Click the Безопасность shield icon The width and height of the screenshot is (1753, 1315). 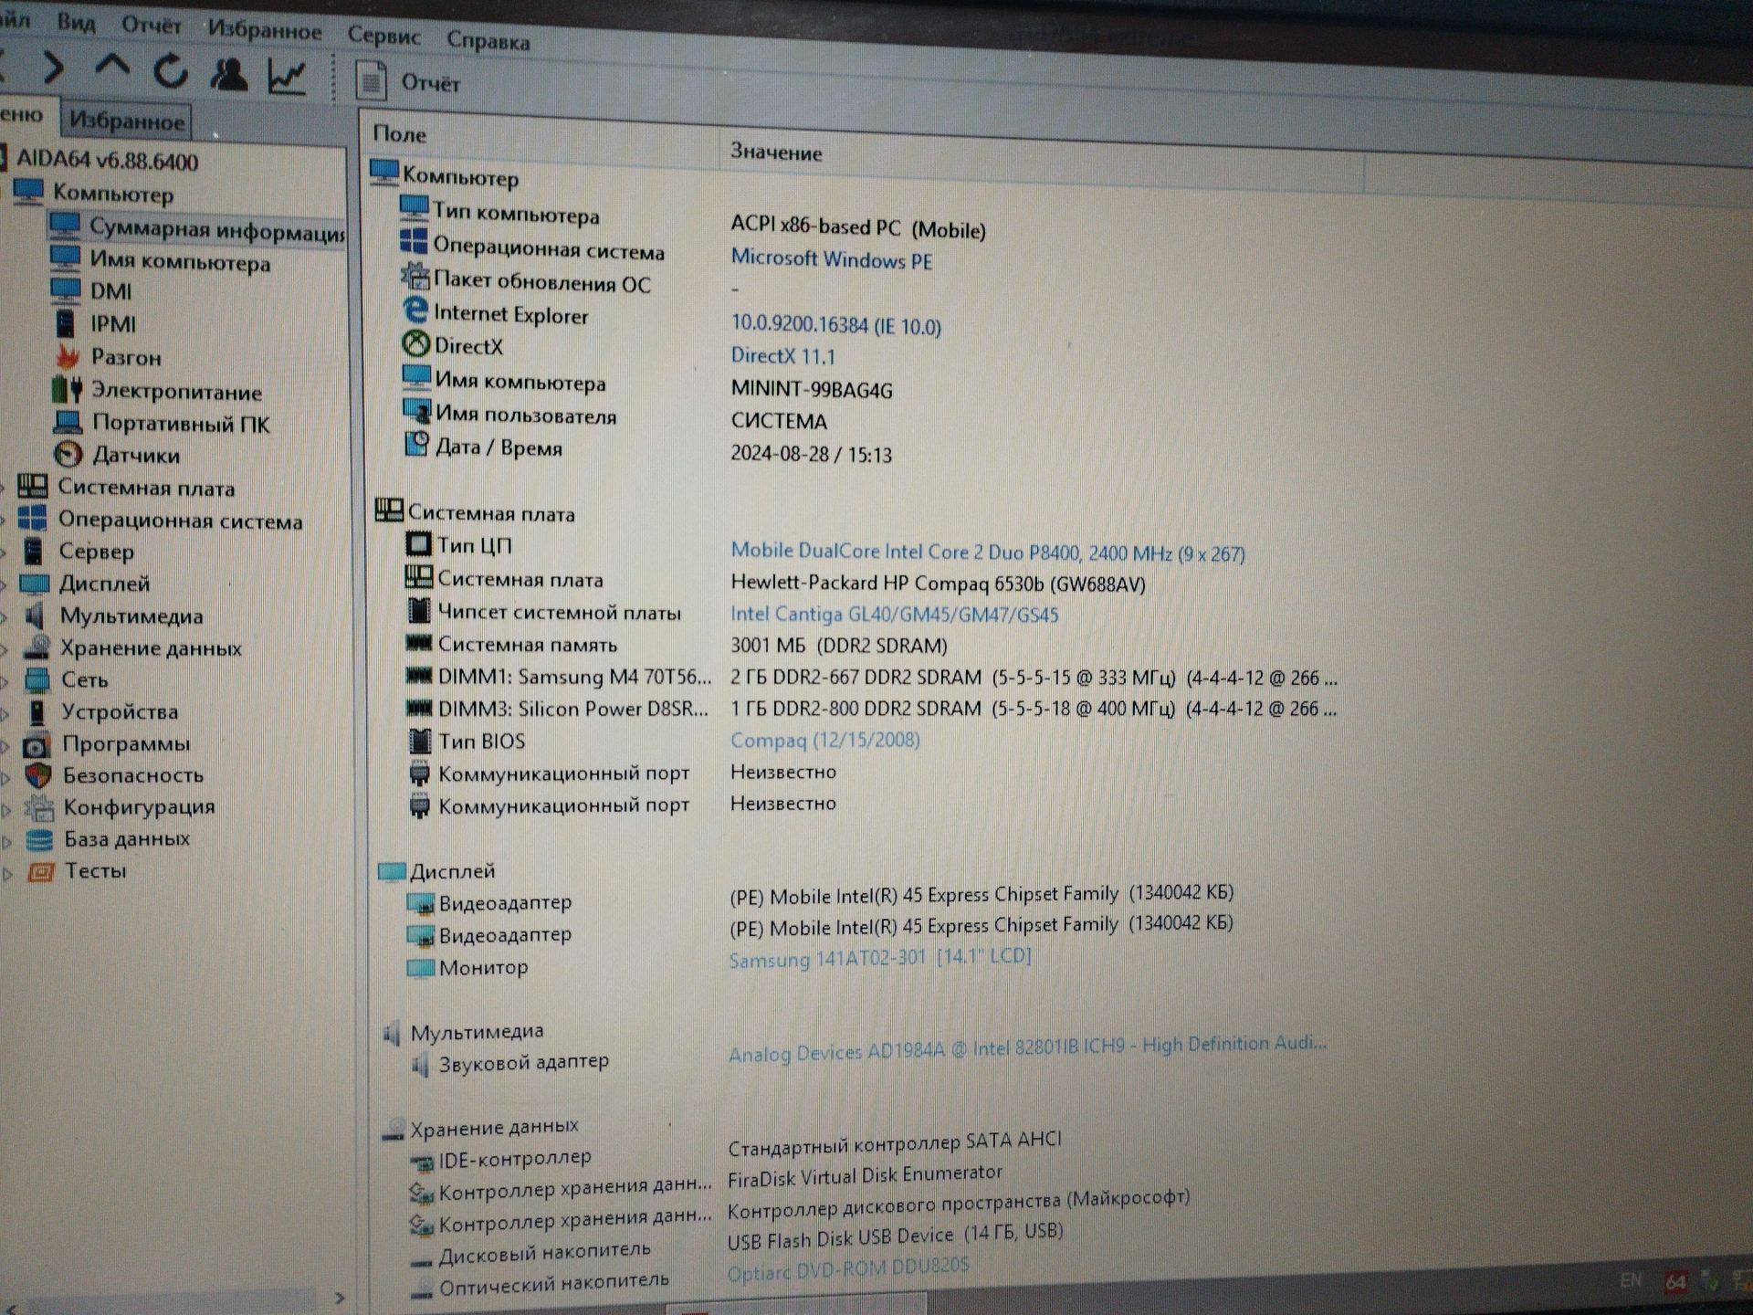(x=38, y=775)
